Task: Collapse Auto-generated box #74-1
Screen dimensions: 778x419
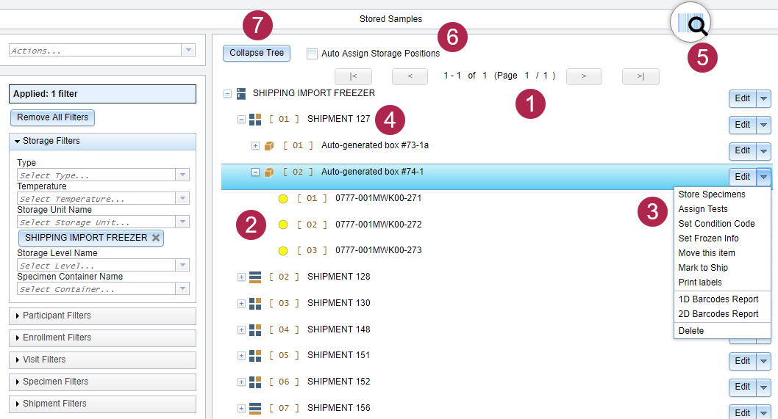Action: (255, 172)
